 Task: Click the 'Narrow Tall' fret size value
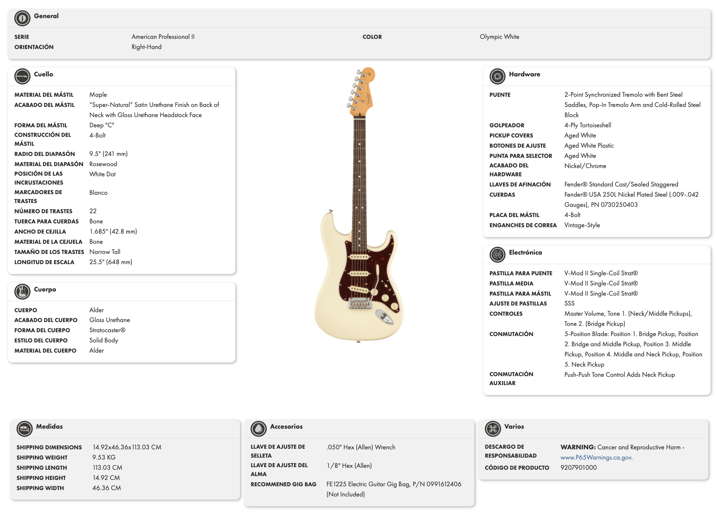tap(105, 252)
